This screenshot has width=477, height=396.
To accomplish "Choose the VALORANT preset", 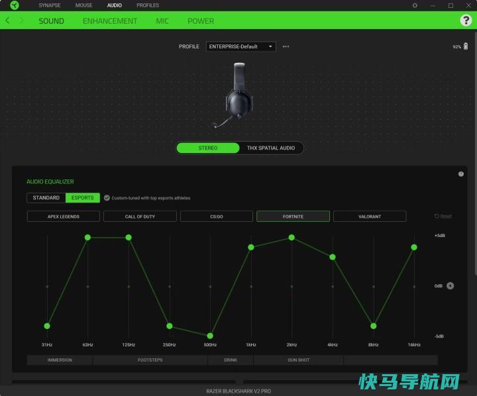I will (370, 217).
